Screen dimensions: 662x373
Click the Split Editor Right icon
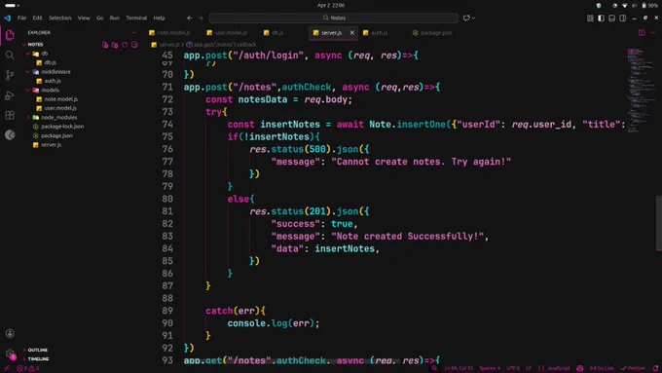click(x=642, y=32)
